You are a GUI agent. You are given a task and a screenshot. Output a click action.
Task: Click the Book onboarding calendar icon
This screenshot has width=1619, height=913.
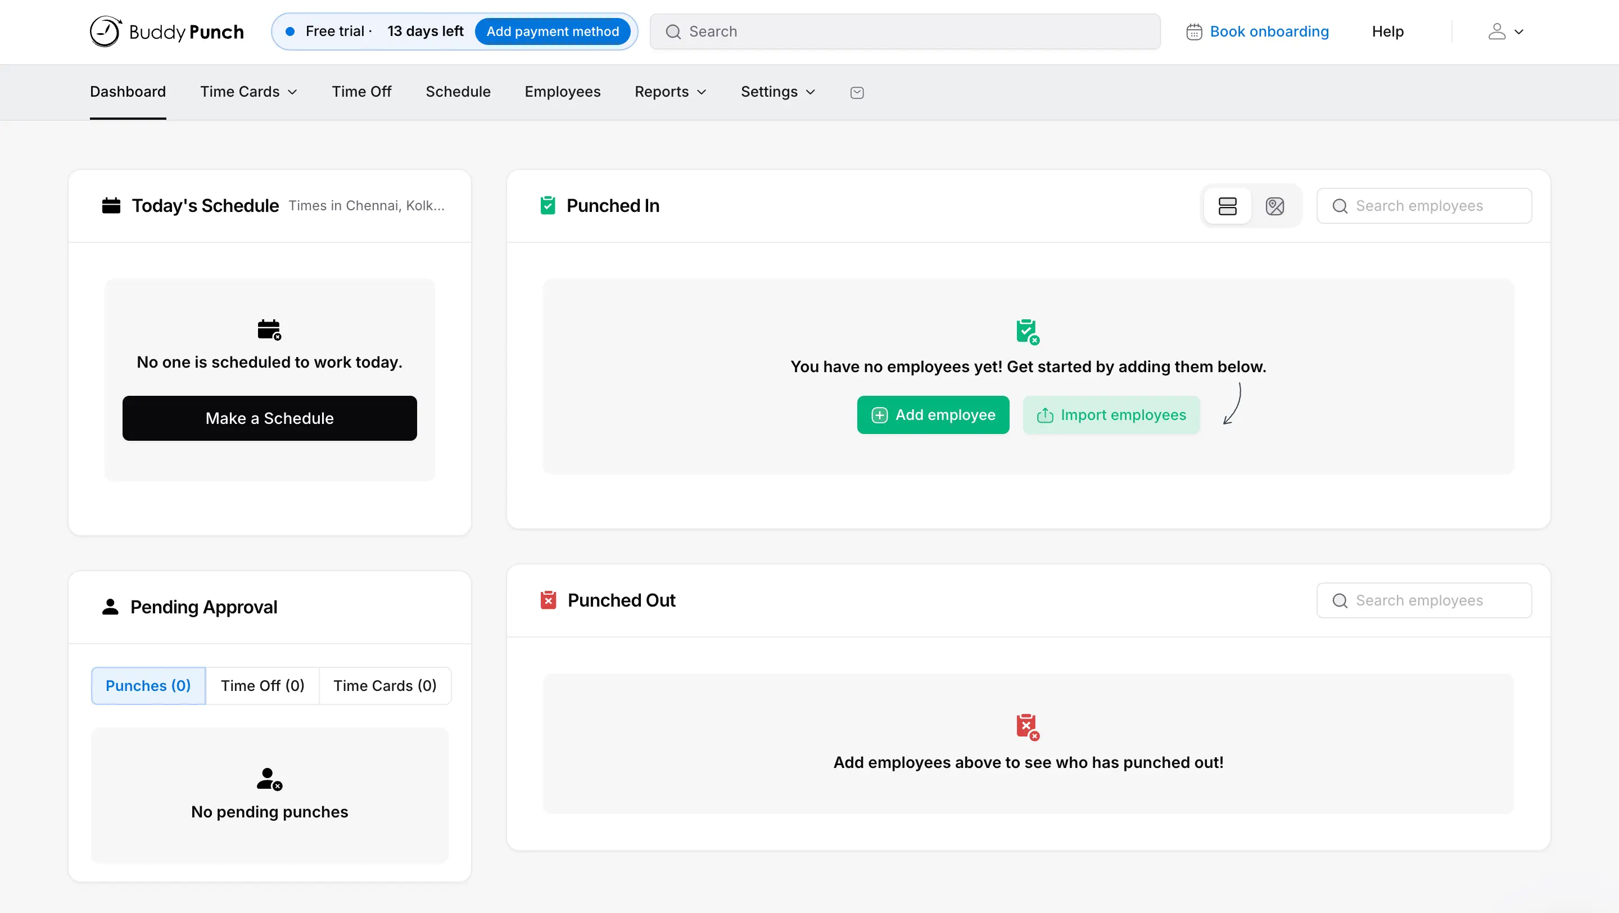1194,31
